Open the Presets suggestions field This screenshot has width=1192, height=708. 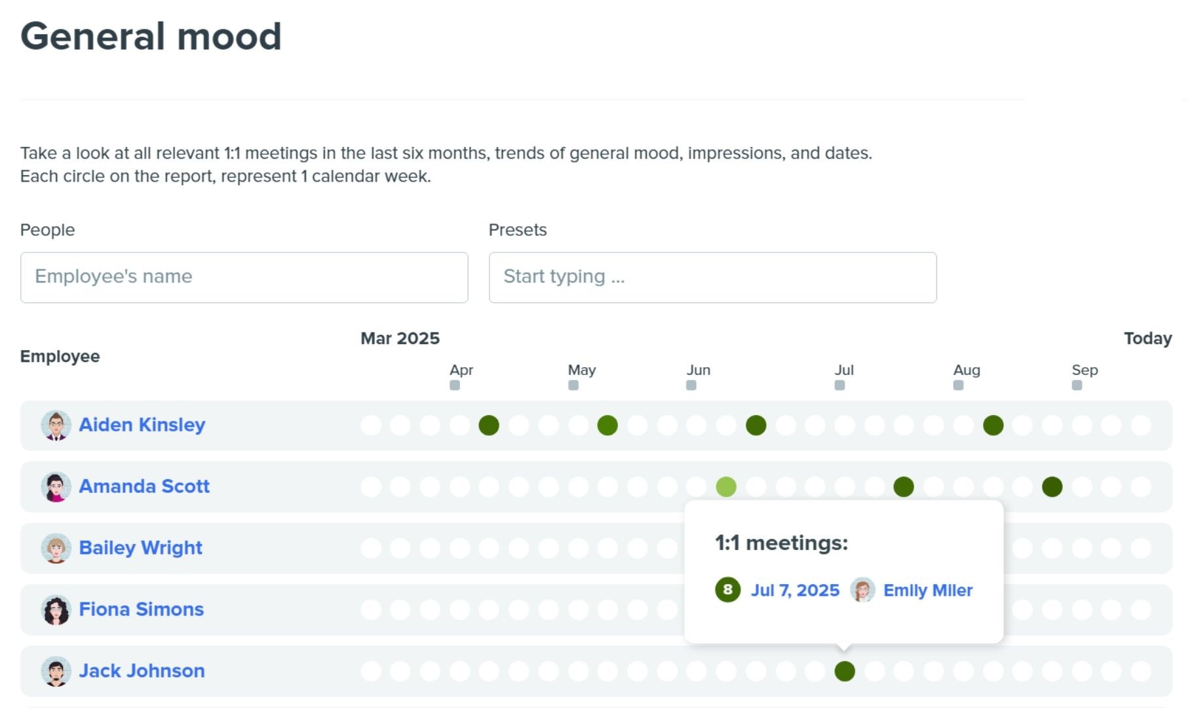(x=712, y=277)
